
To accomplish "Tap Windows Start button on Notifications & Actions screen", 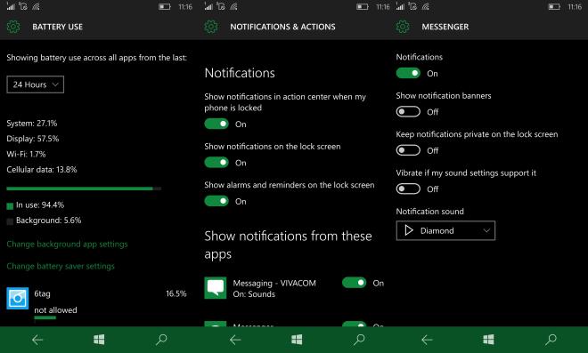I will (x=297, y=340).
